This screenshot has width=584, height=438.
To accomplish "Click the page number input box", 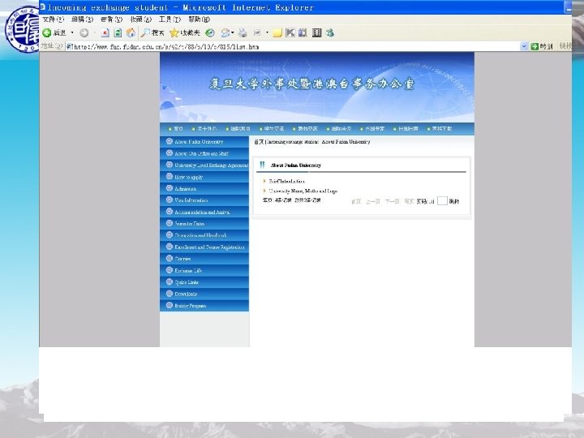I will pos(442,201).
